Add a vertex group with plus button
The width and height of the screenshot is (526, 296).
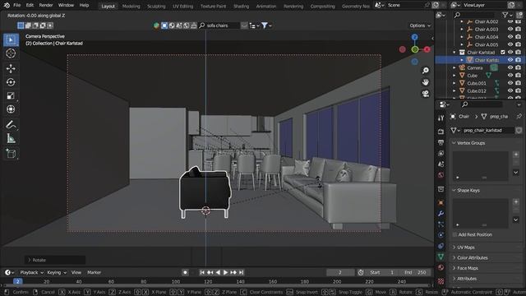click(x=516, y=155)
